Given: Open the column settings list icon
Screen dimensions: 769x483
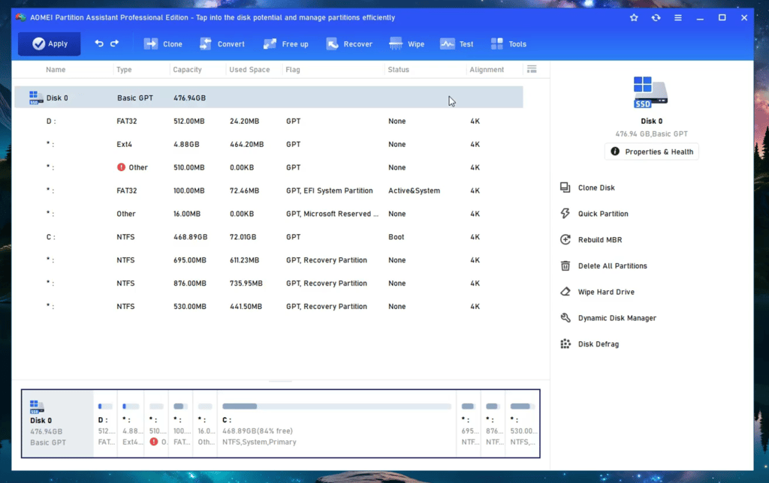Looking at the screenshot, I should (532, 69).
